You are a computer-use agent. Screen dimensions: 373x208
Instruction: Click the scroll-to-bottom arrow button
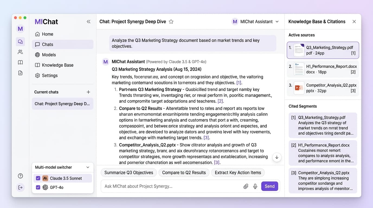pos(277,157)
